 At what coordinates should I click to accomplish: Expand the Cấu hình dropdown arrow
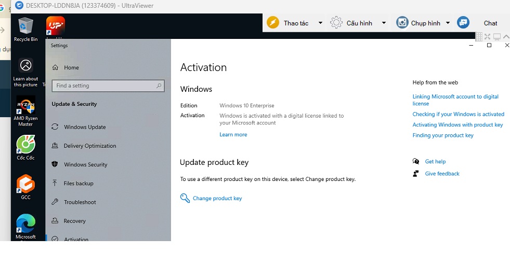(384, 23)
